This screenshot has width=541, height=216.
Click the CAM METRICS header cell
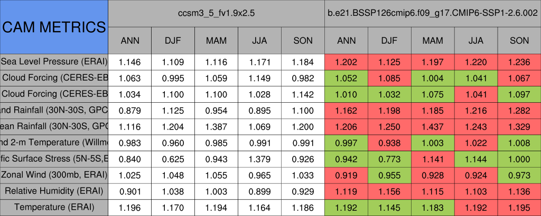pos(54,27)
